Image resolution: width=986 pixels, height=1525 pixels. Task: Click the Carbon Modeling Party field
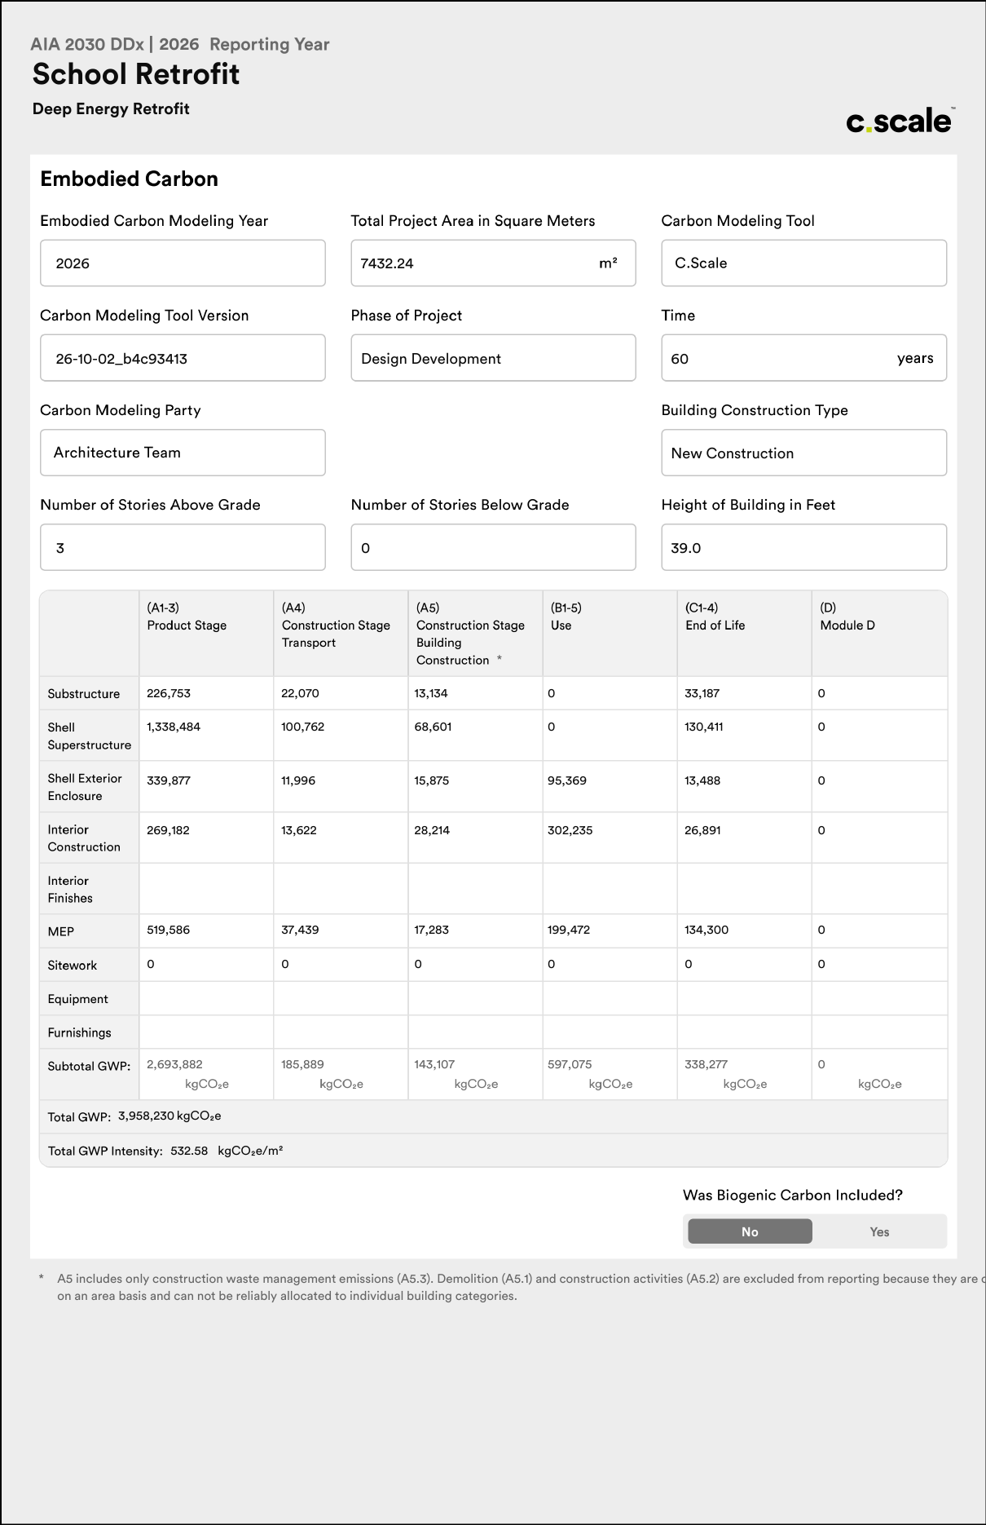click(x=183, y=453)
